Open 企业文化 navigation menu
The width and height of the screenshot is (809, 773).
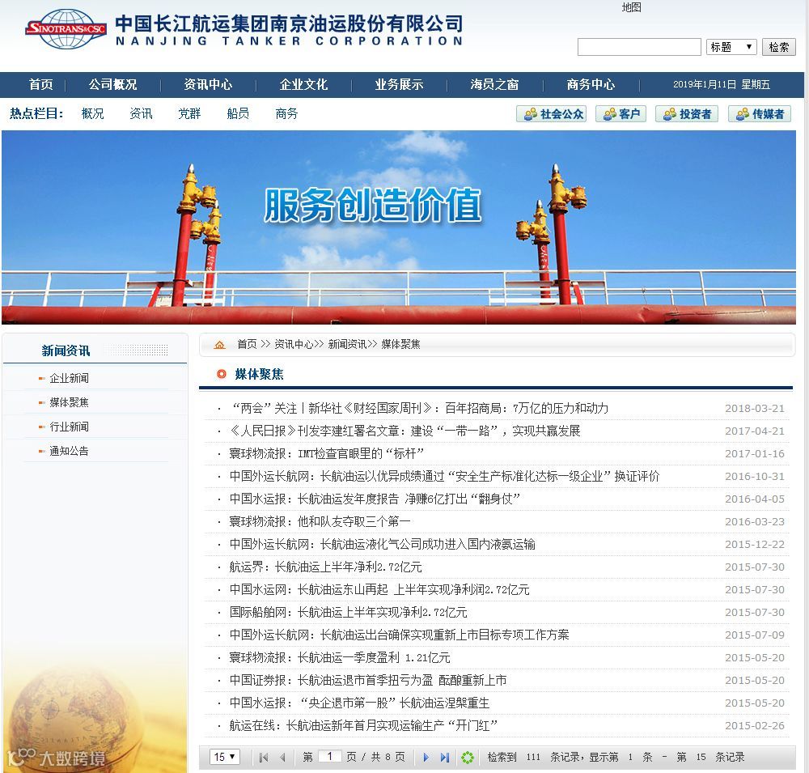pos(303,84)
